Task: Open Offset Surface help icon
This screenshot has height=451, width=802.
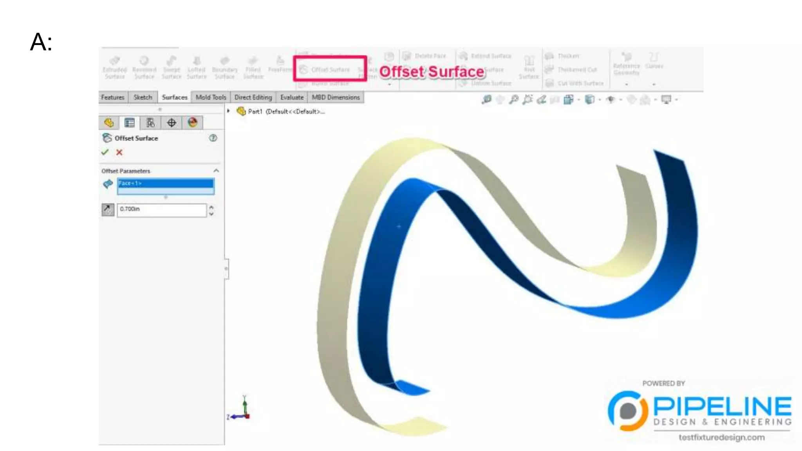Action: point(213,138)
